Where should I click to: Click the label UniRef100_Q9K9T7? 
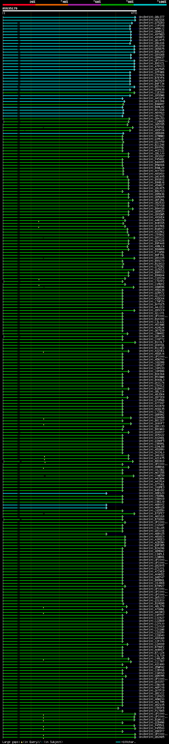point(152,731)
